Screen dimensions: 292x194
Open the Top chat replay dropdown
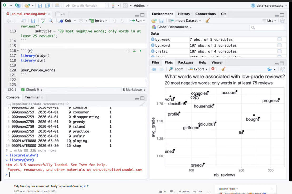227,189
